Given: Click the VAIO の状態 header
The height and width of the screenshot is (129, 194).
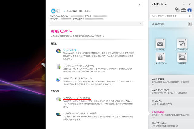Looking at the screenshot, I should pos(158,24).
